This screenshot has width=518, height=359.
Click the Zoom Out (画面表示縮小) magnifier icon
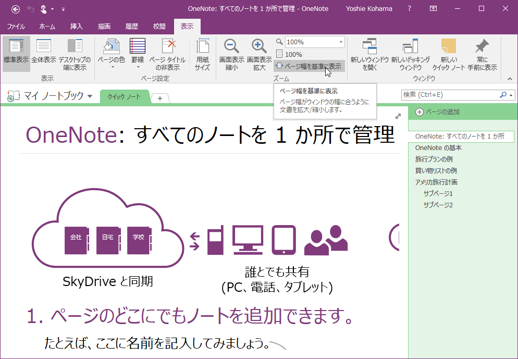pos(231,47)
